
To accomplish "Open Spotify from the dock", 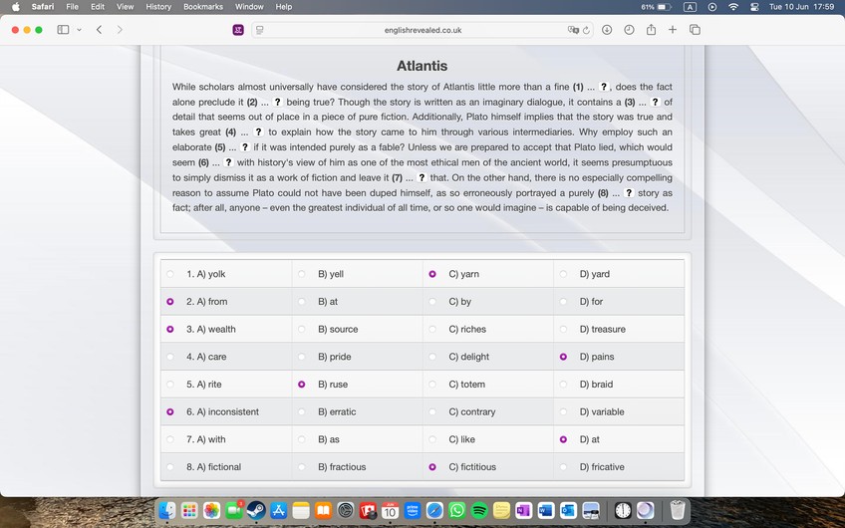I will click(x=479, y=510).
